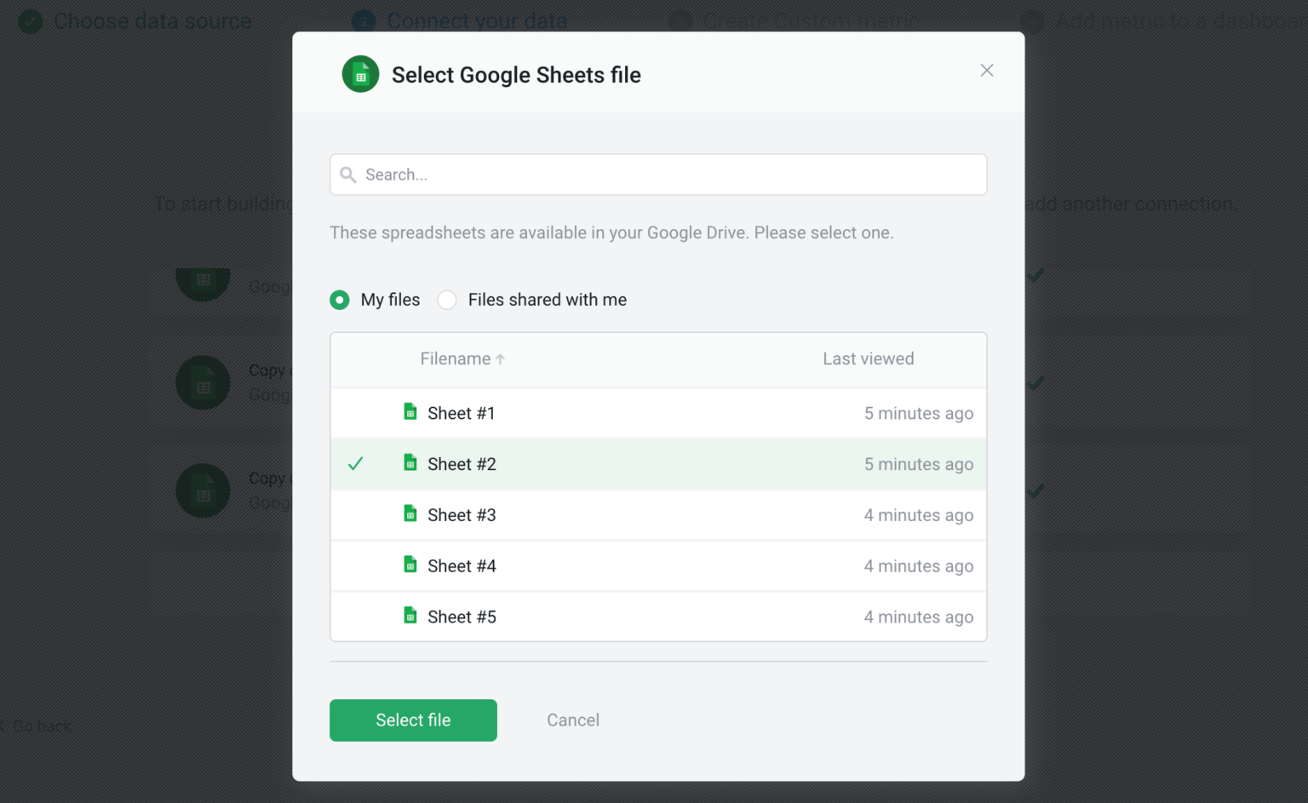Open the Choose data source step
1308x803 pixels.
134,20
